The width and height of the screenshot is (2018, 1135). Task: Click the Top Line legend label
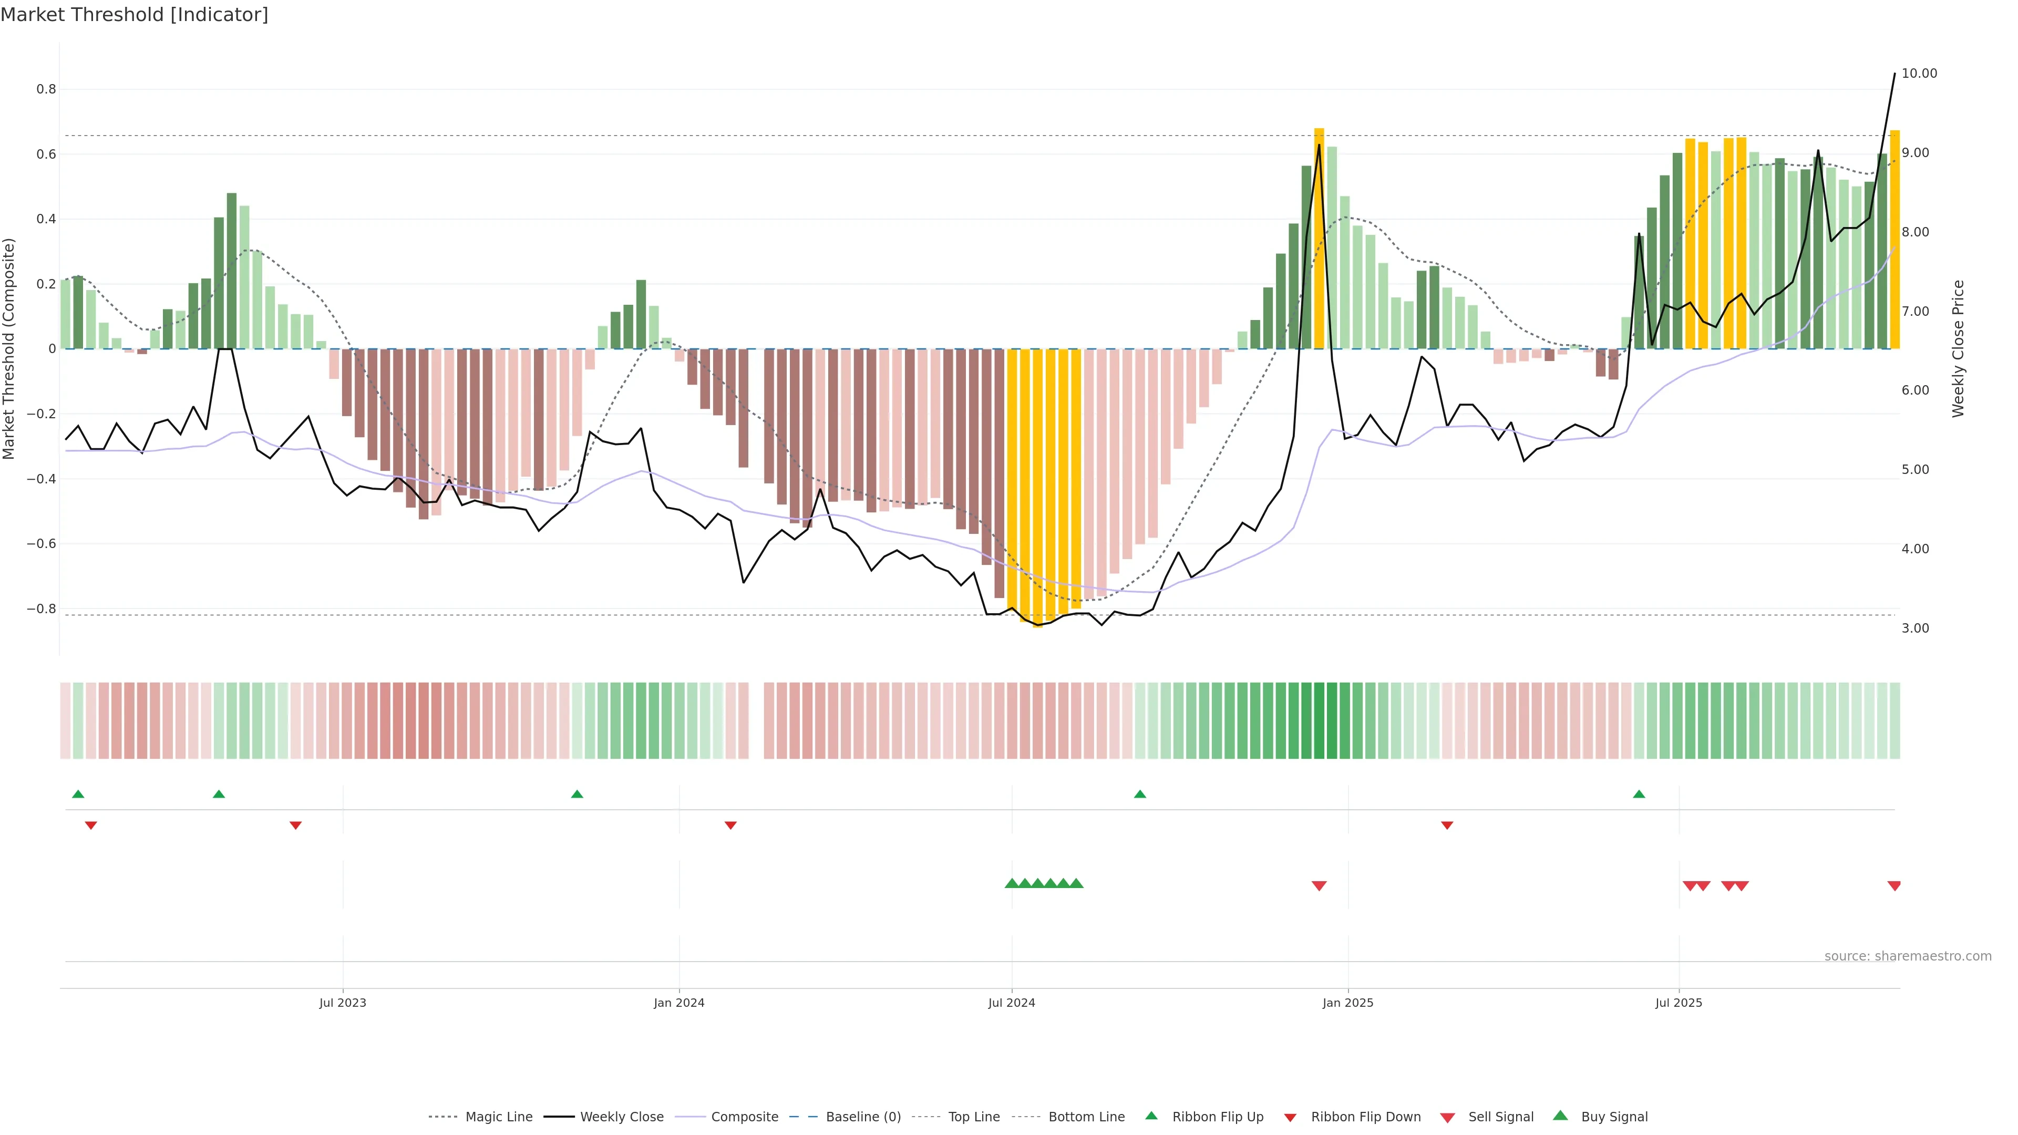[x=974, y=1117]
